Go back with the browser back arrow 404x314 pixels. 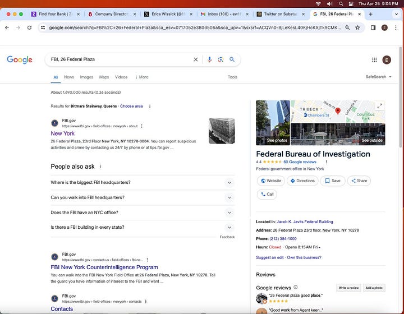click(7, 27)
